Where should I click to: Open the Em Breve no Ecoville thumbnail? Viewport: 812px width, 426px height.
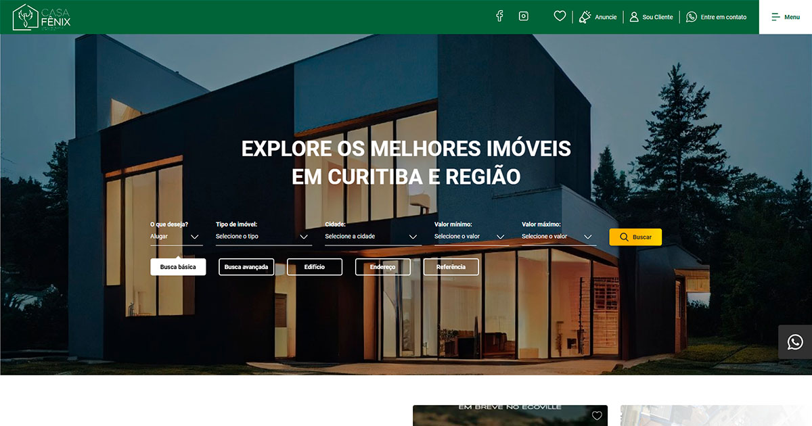[510, 415]
